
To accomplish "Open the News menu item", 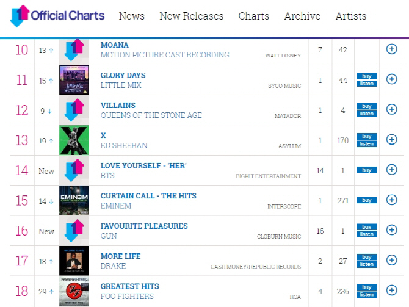I will (132, 16).
